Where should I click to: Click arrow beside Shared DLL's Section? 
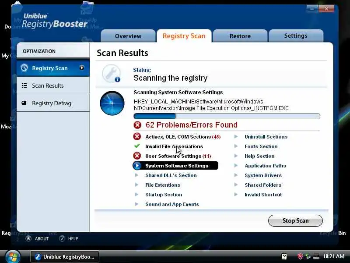click(136, 175)
